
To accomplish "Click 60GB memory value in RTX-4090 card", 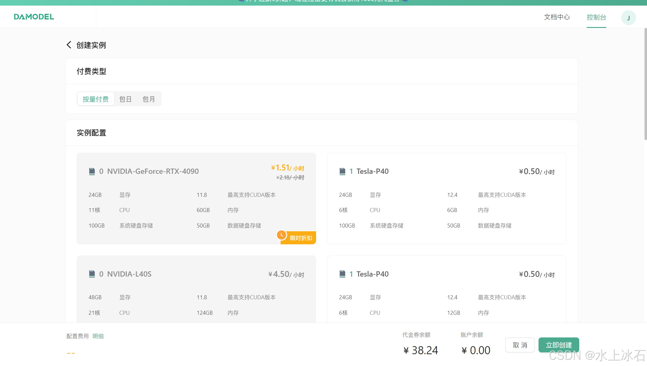I will 203,210.
